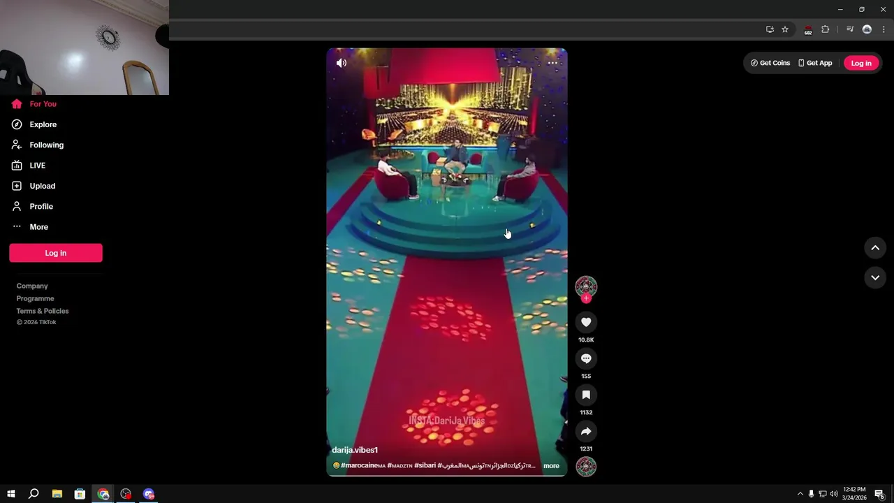The height and width of the screenshot is (503, 894).
Task: Click the Chrome taskbar icon
Action: pyautogui.click(x=103, y=494)
